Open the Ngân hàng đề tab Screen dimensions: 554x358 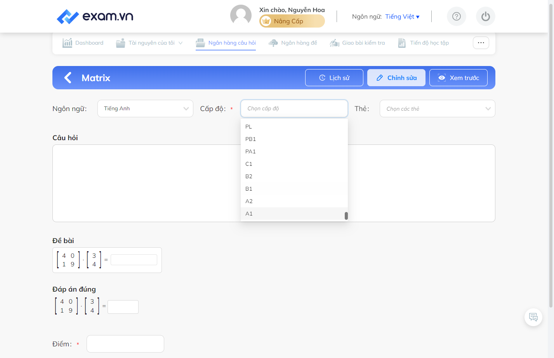[293, 43]
